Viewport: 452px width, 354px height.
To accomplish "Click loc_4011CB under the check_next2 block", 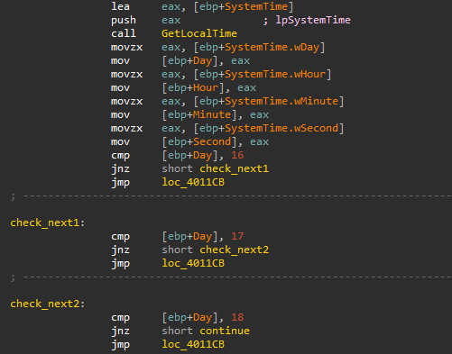I will click(x=193, y=344).
